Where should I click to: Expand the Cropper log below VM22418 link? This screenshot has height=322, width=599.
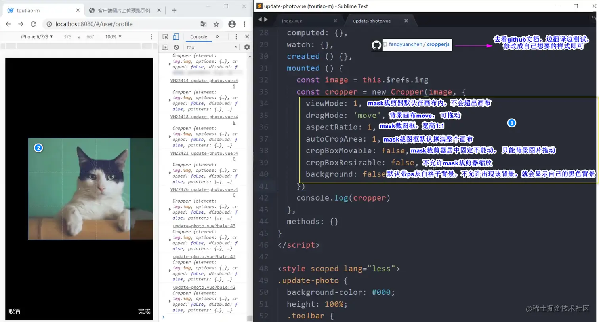pyautogui.click(x=170, y=137)
